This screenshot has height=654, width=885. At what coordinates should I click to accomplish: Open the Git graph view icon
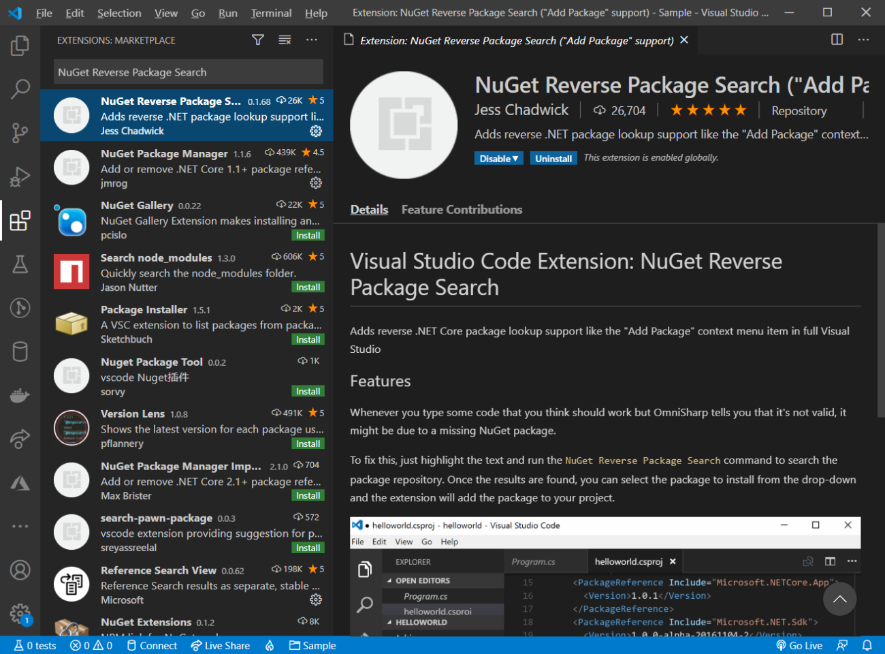(x=20, y=308)
